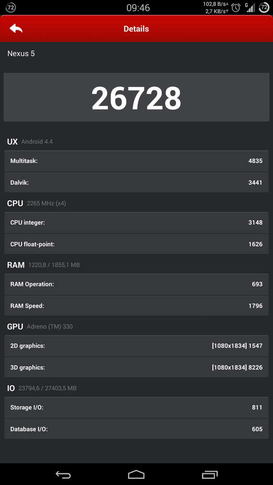This screenshot has height=485, width=273.
Task: Tap the Android back navigation button
Action: [63, 475]
